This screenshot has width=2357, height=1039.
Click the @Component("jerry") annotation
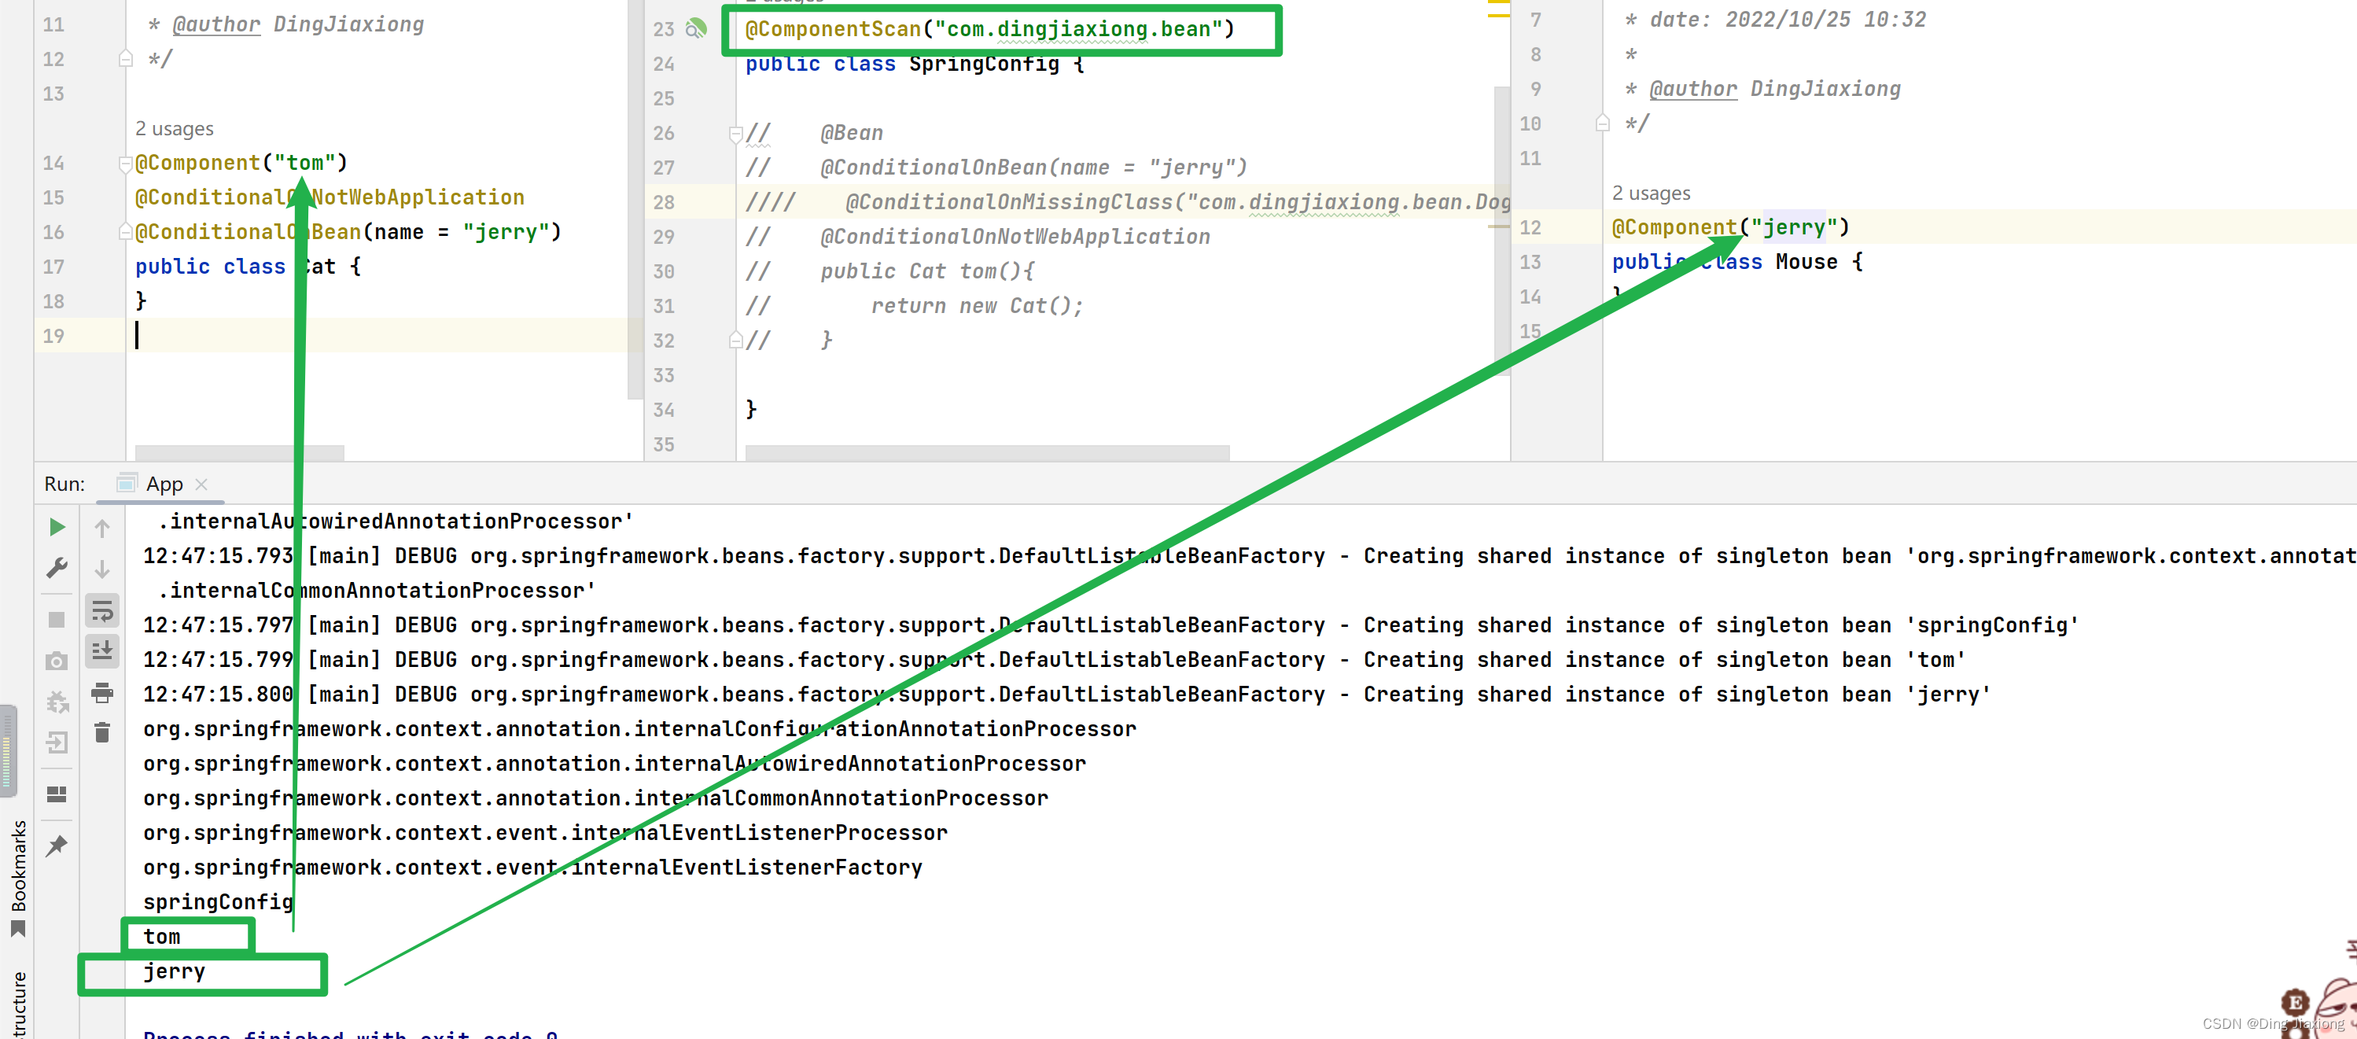pos(1730,228)
